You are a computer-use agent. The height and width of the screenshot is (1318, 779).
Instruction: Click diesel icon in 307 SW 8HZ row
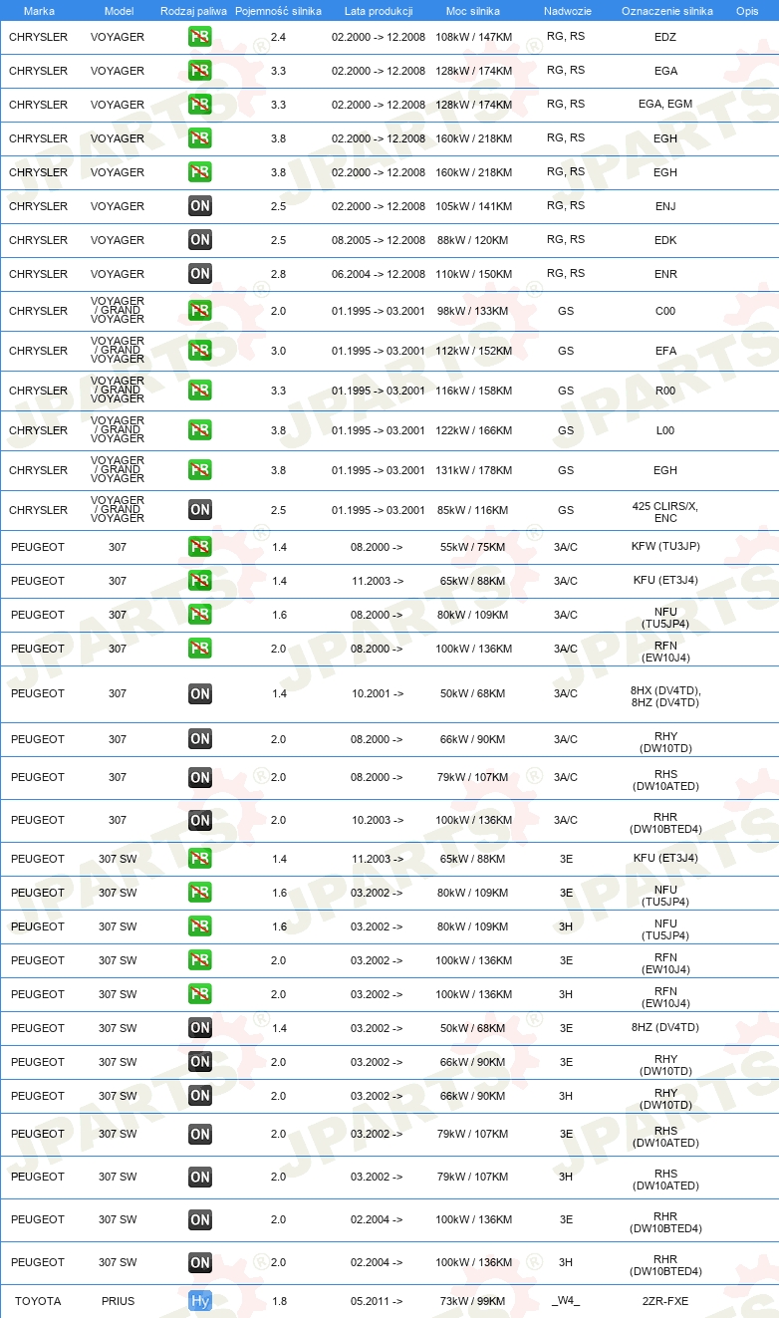[x=200, y=1028]
